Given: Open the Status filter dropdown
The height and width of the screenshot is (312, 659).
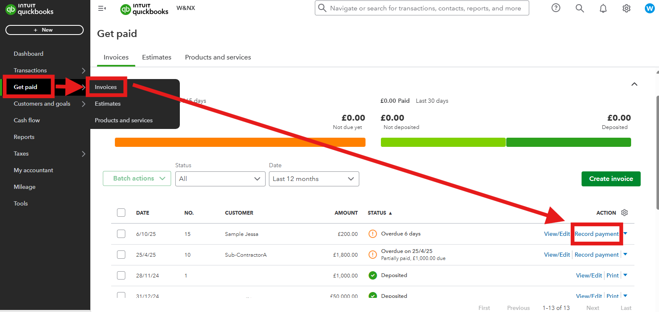Looking at the screenshot, I should [220, 179].
